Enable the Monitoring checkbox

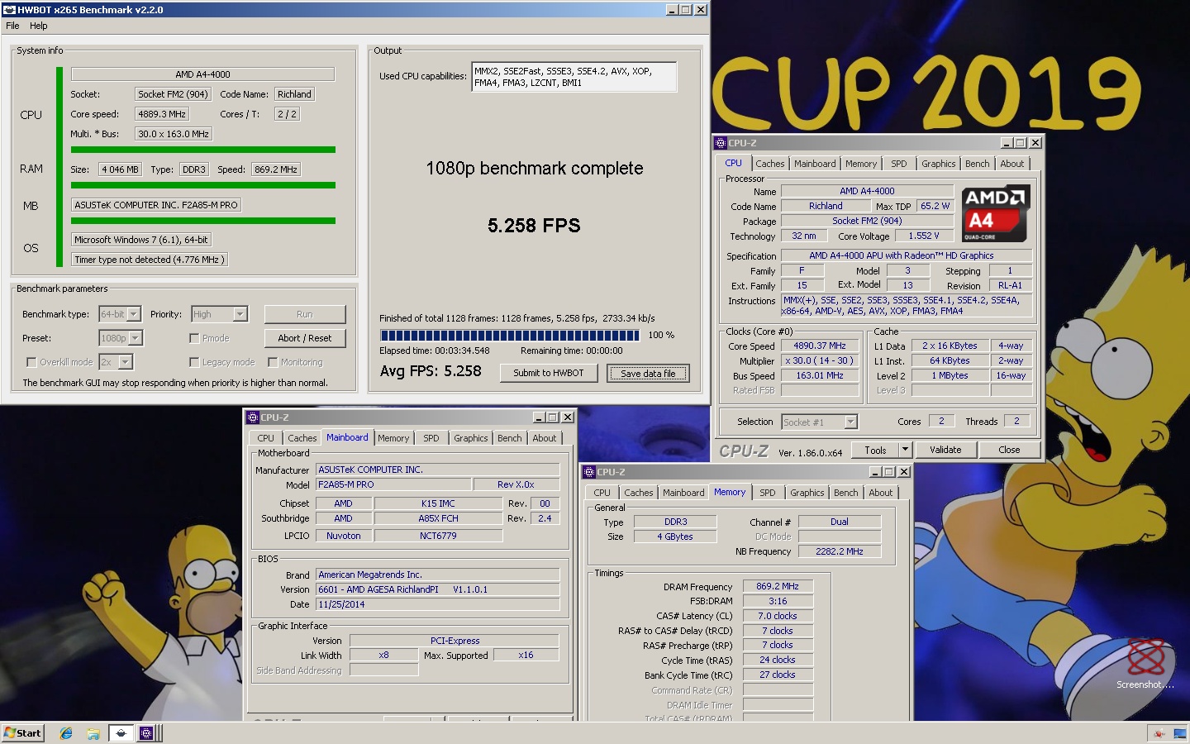[273, 362]
